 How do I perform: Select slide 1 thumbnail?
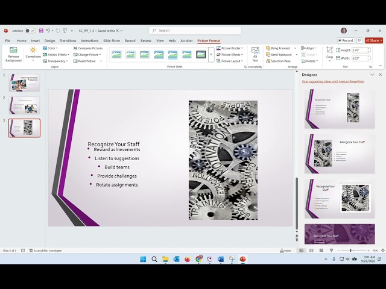tap(24, 83)
